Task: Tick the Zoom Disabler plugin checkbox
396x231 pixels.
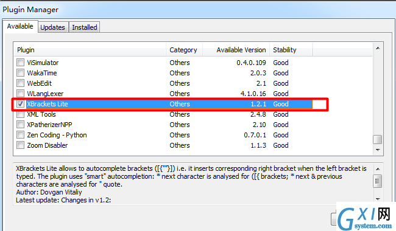Action: point(20,145)
